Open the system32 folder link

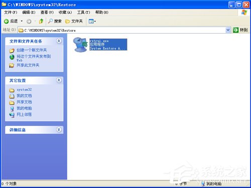click(x=24, y=90)
